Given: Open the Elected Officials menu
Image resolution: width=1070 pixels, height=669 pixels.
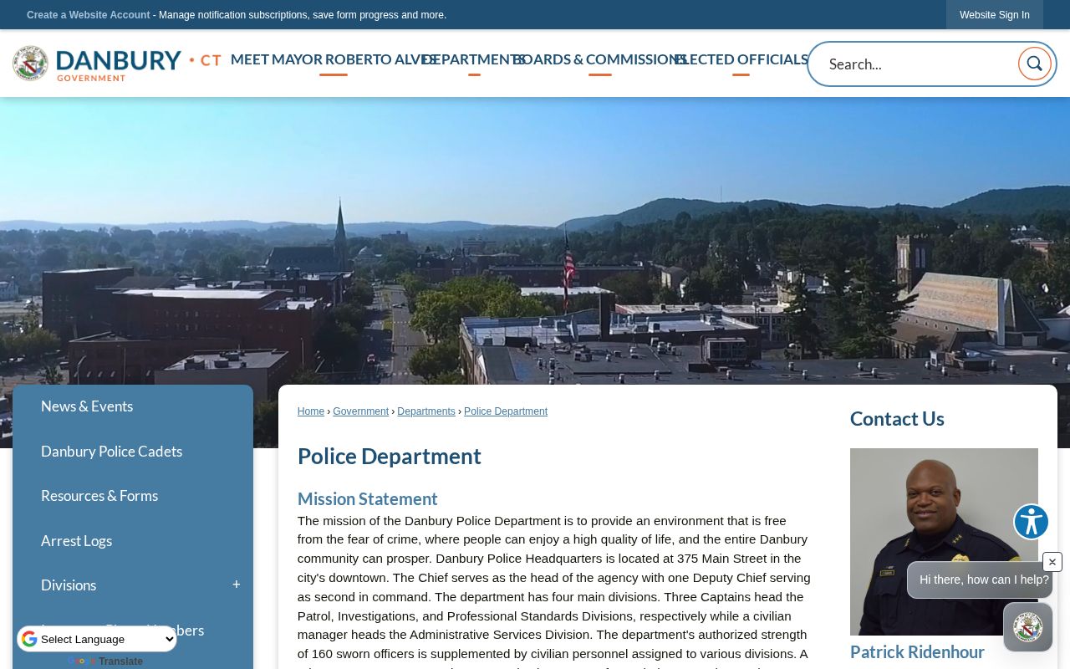Looking at the screenshot, I should [741, 59].
